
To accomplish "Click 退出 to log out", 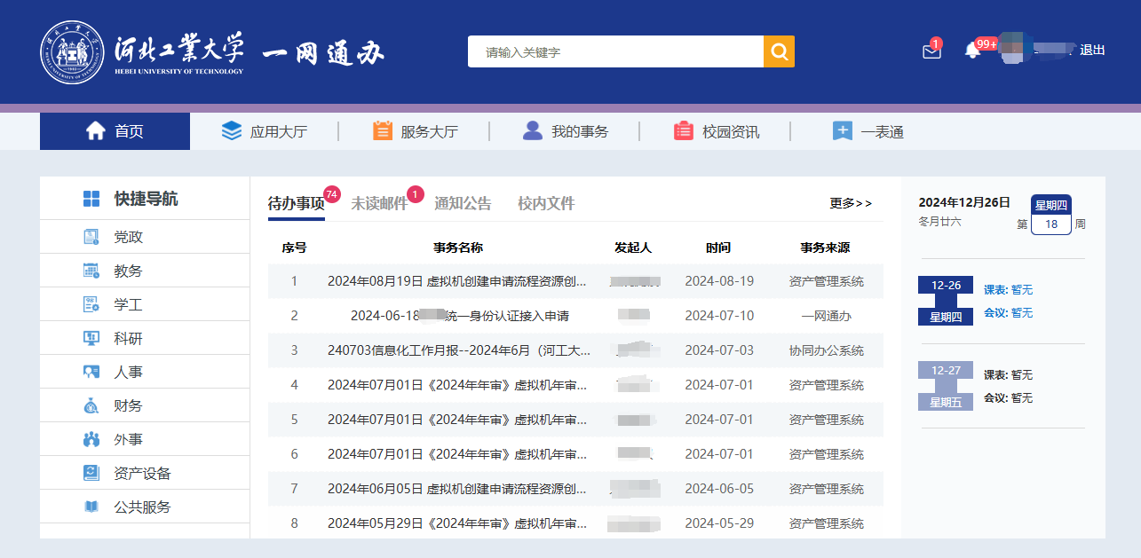I will [x=1091, y=50].
